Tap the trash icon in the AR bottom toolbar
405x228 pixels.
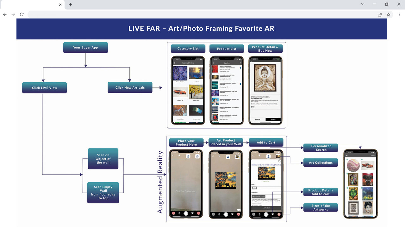click(x=179, y=213)
